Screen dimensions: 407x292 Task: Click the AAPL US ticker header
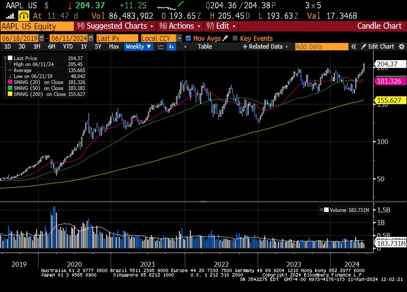pyautogui.click(x=21, y=6)
